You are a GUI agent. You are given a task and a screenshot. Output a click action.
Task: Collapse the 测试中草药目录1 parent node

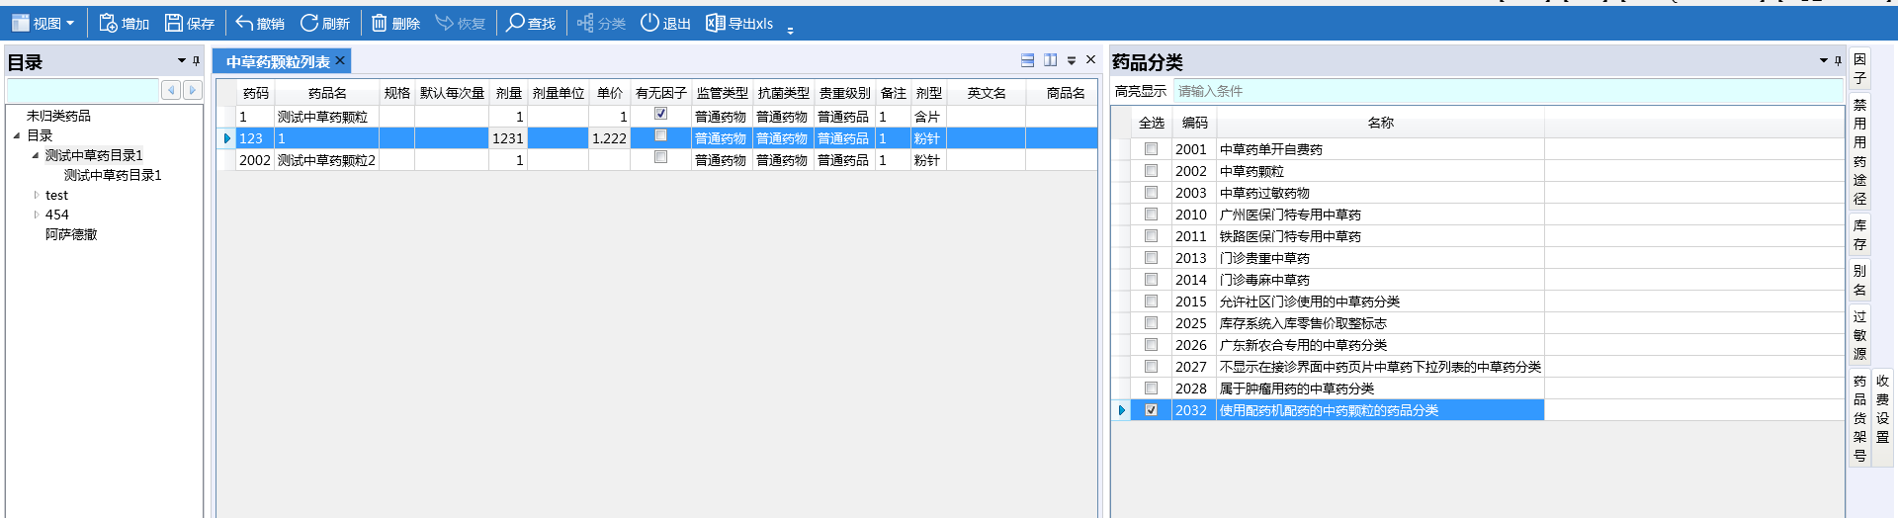[x=36, y=155]
